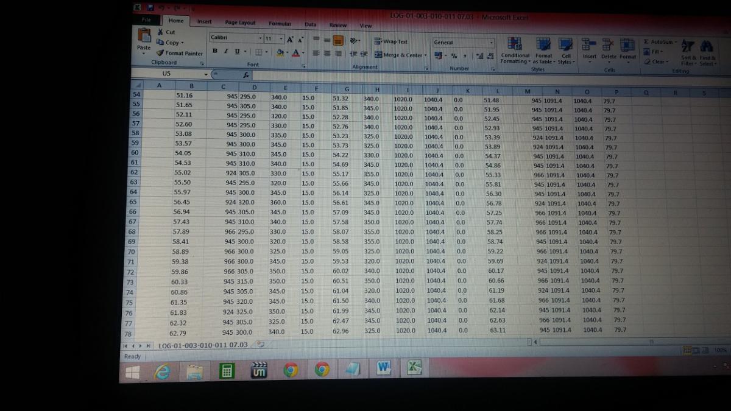Click the insert function fx icon
Screen dimensions: 731x411
tap(246, 75)
